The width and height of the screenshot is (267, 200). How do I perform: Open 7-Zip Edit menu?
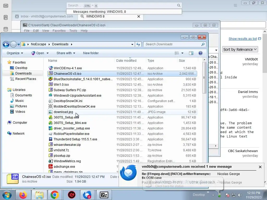click(36, 31)
